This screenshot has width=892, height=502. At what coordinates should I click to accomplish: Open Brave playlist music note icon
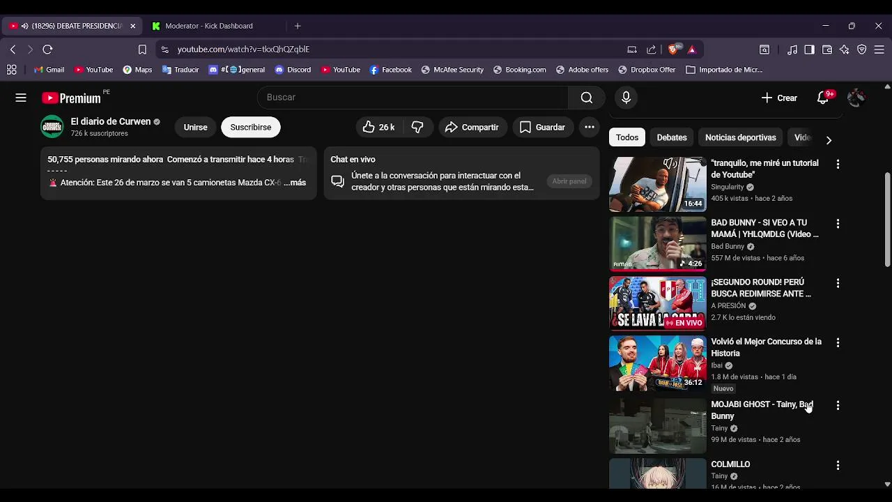(792, 50)
